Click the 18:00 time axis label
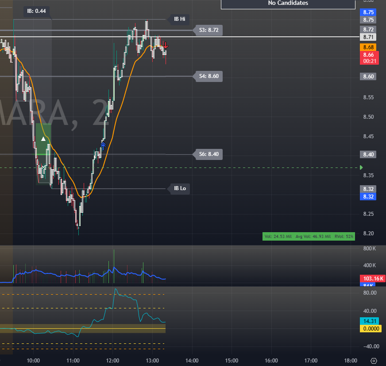Screen dimensions: 386x366 350,361
